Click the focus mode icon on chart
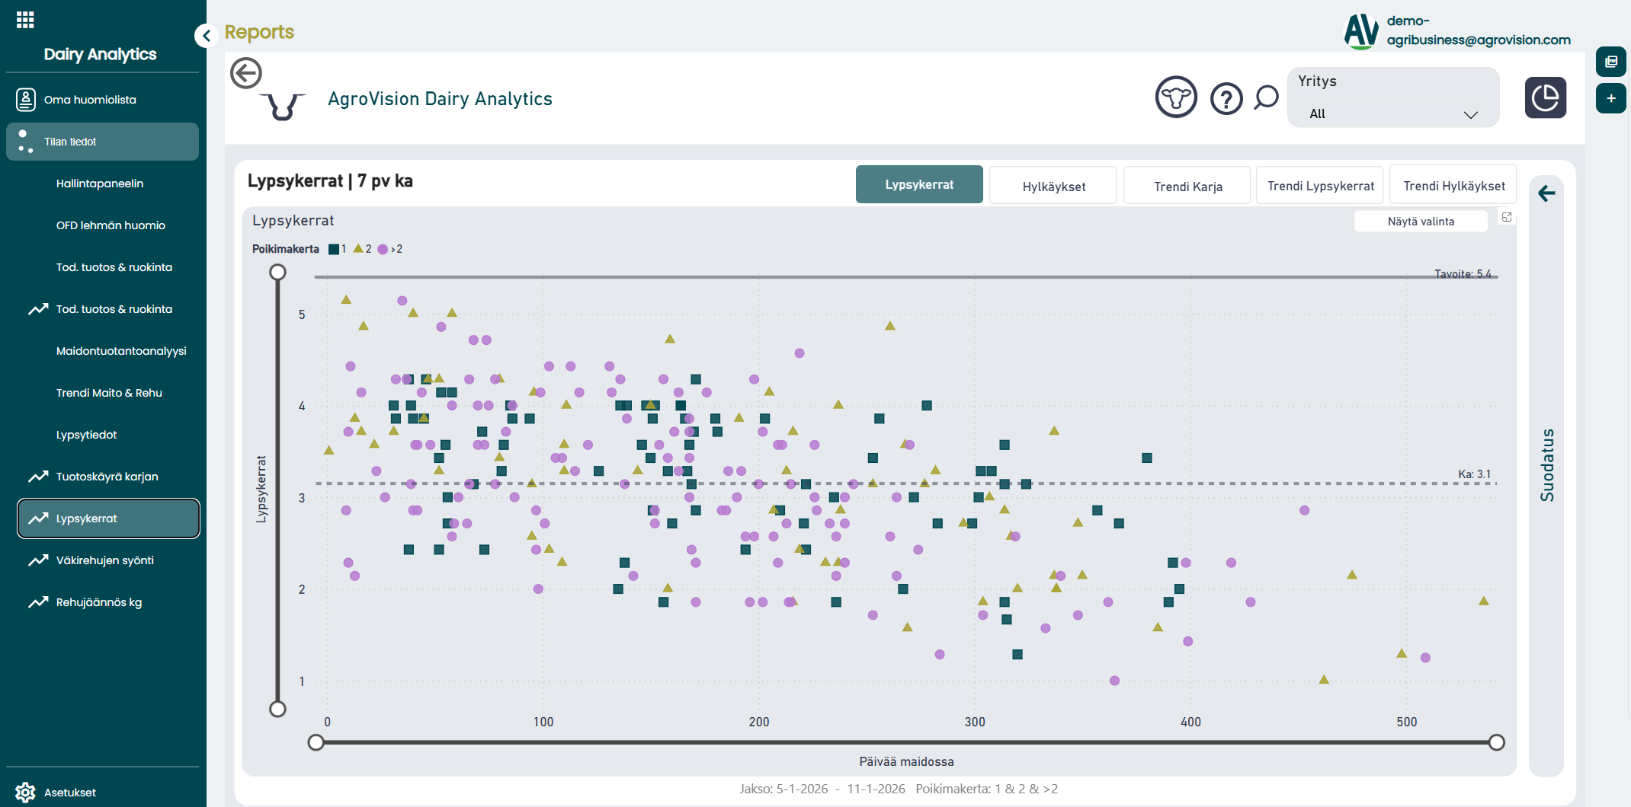 [1507, 218]
